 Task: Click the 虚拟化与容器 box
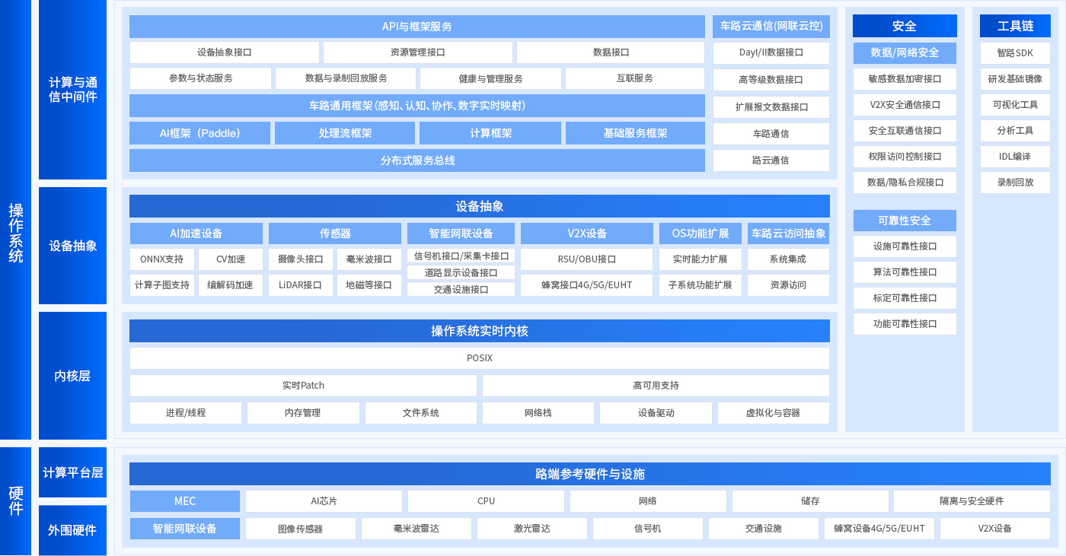(x=773, y=413)
